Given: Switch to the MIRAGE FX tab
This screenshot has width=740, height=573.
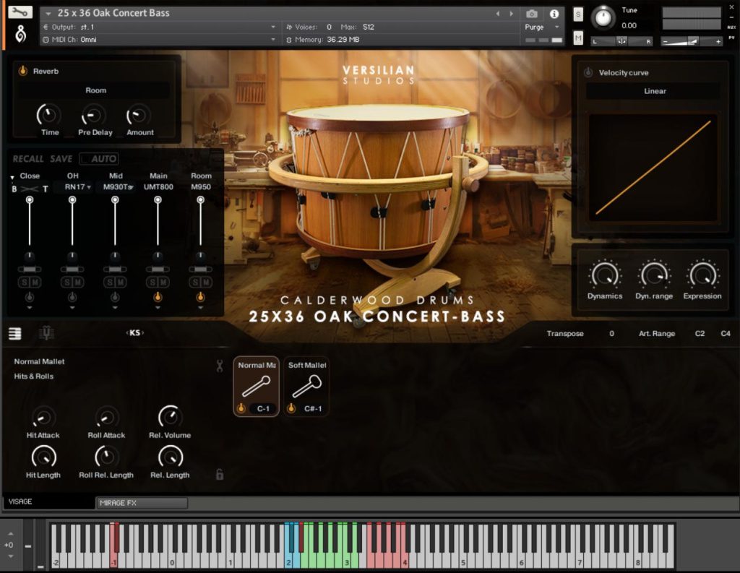Looking at the screenshot, I should [142, 503].
